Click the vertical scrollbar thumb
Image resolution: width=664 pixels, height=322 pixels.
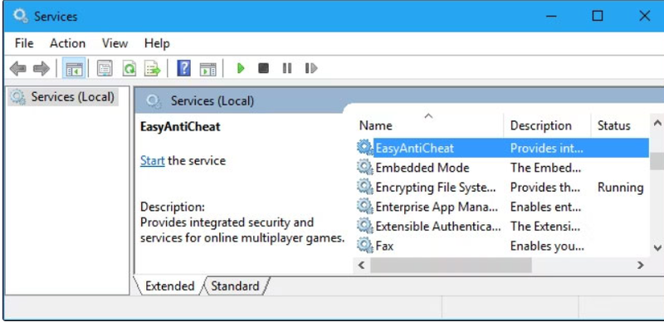(x=657, y=161)
